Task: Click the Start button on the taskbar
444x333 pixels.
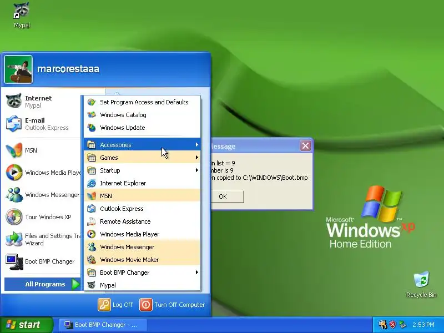Action: point(26,325)
